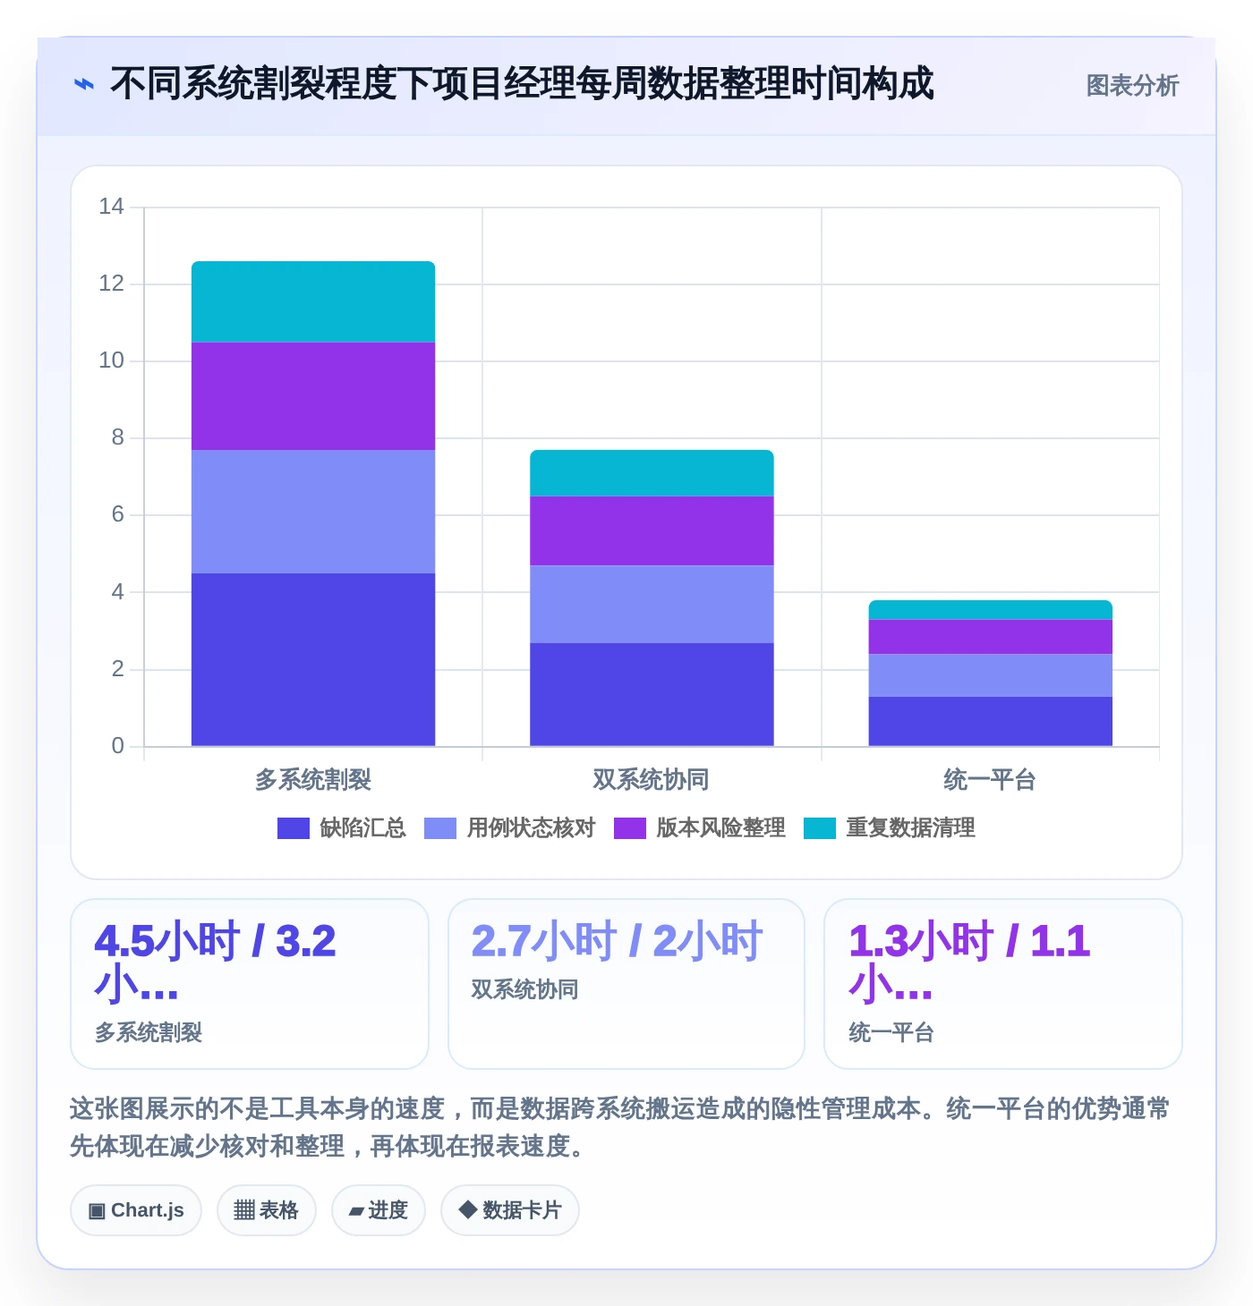Click 缺陷汇总 segment of 统一平台 bar
This screenshot has height=1306, width=1253.
tap(991, 721)
